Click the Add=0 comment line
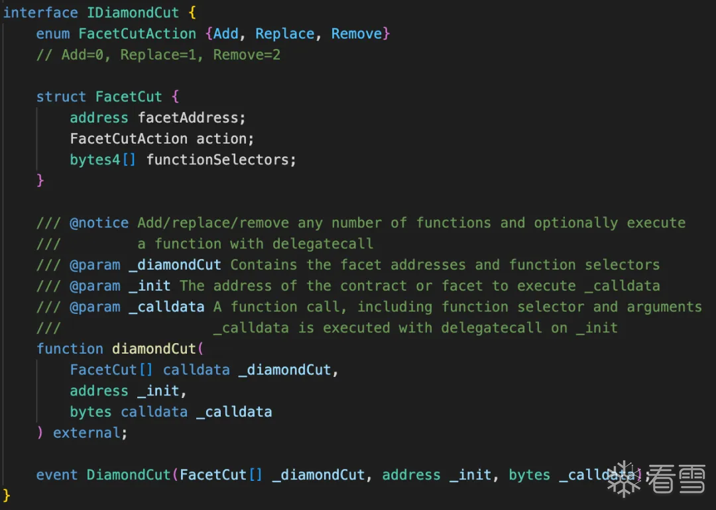 click(x=158, y=55)
